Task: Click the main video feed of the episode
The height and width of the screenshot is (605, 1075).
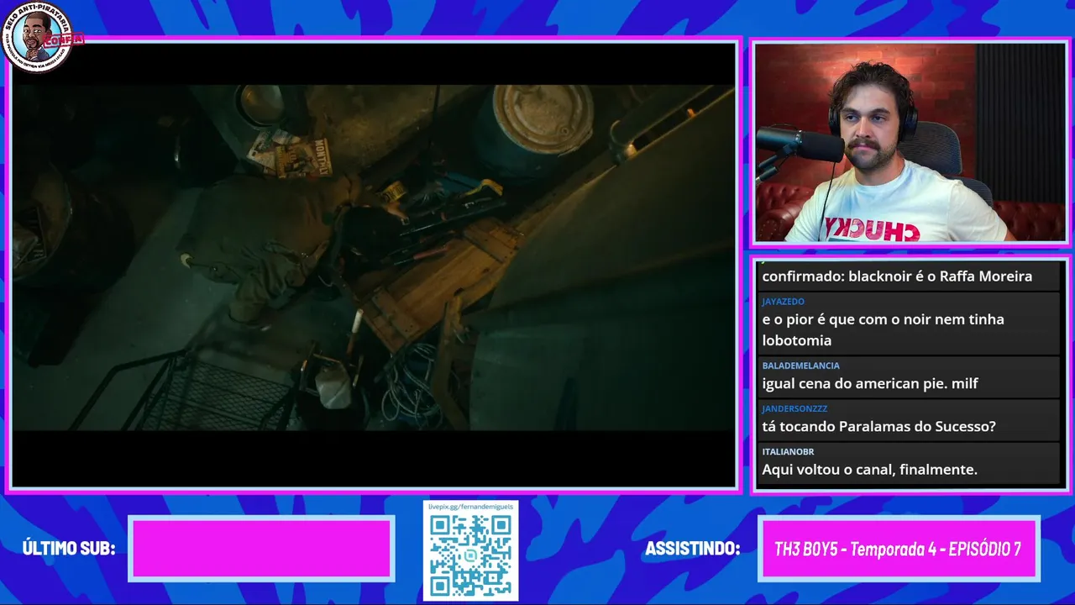Action: click(374, 265)
